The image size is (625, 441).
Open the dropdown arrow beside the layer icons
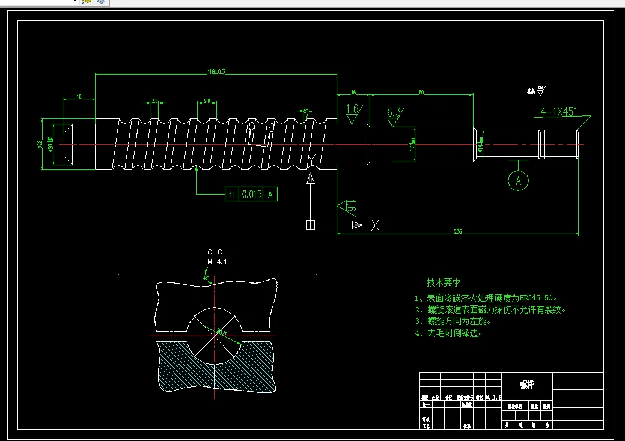[x=75, y=1]
